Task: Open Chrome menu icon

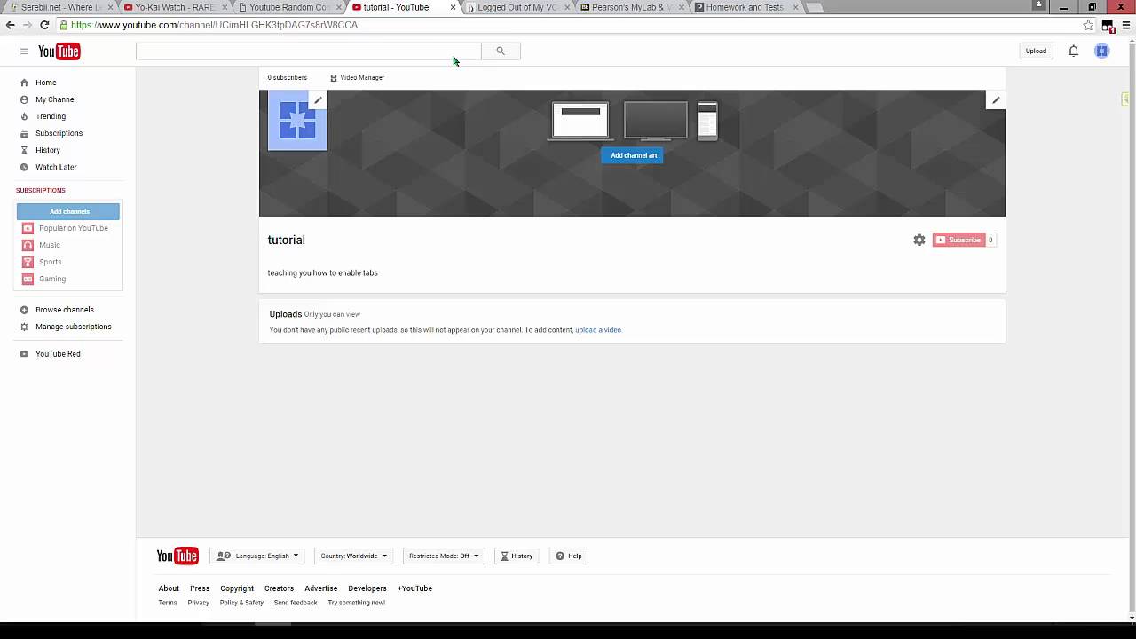Action: point(1125,25)
